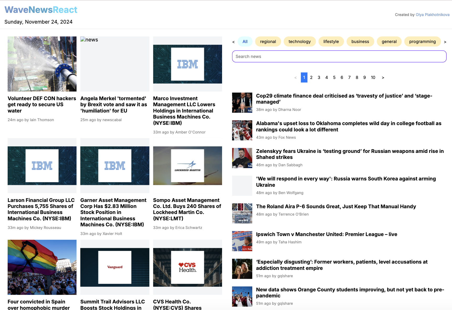Open Russia warns South Korea headline
The height and width of the screenshot is (310, 452).
[x=346, y=182]
